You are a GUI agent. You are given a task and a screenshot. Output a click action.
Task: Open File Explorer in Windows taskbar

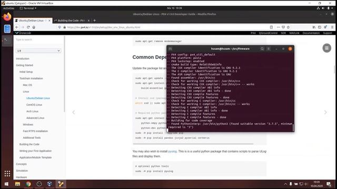(x=17, y=184)
